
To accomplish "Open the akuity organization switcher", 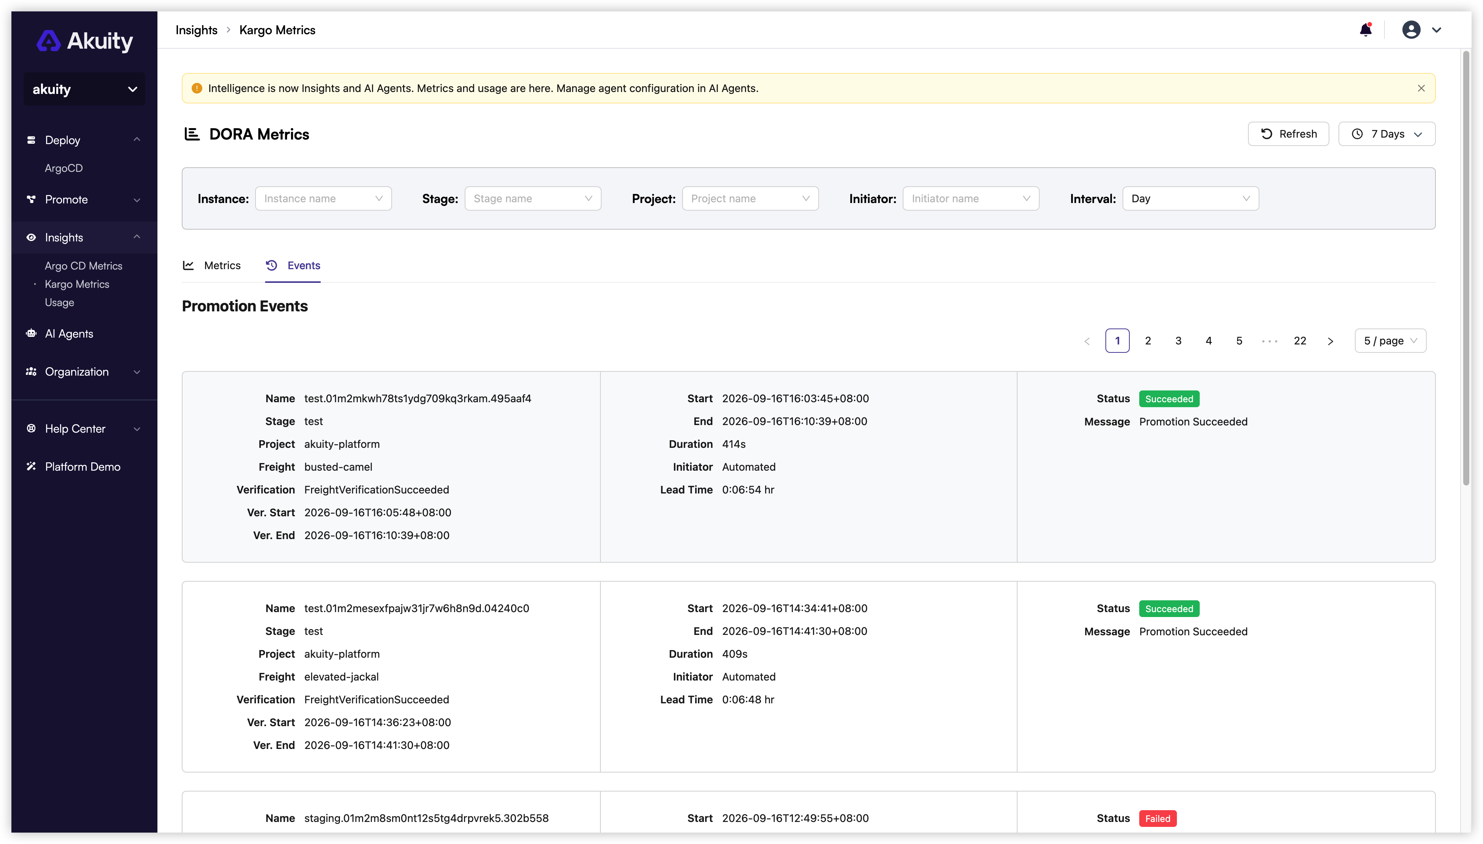I will (85, 89).
